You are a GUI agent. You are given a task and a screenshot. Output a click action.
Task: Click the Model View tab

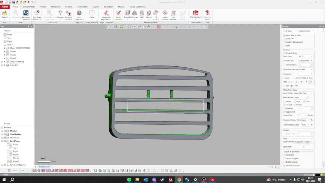(44, 167)
